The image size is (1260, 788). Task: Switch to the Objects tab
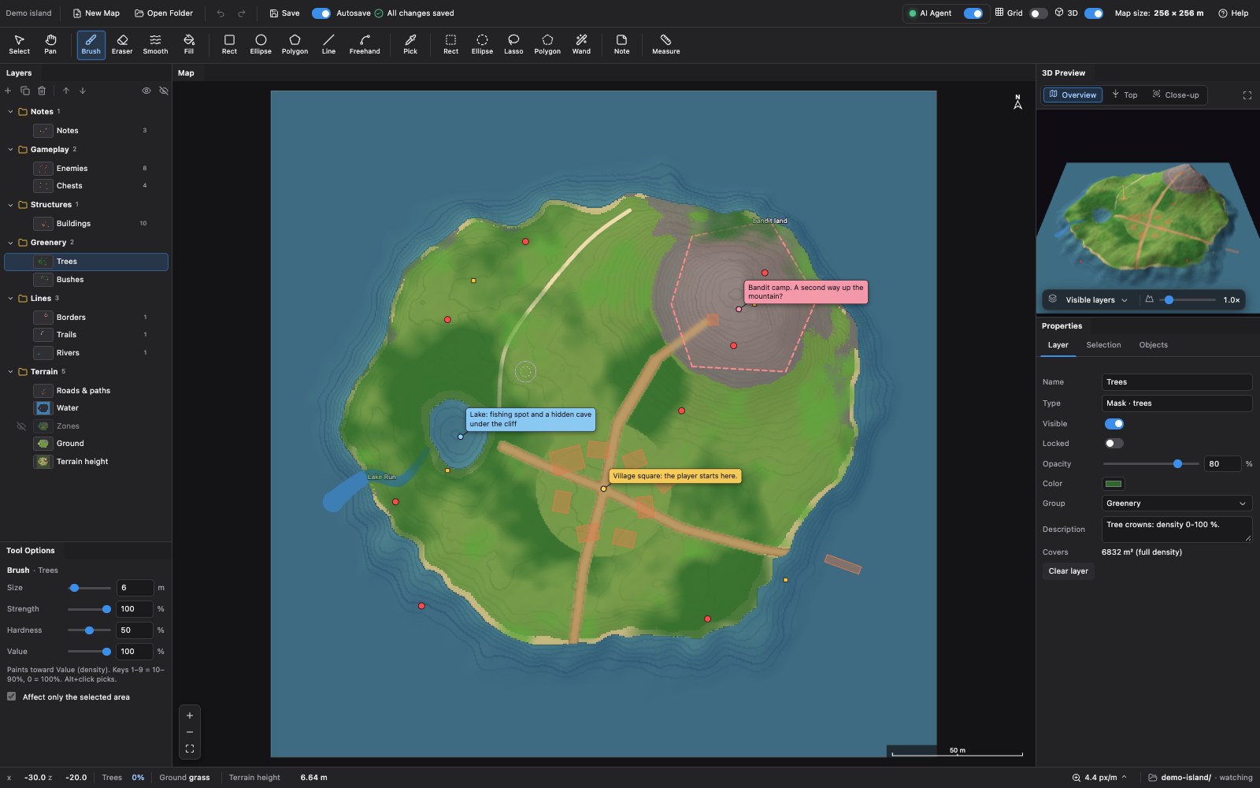[1153, 345]
